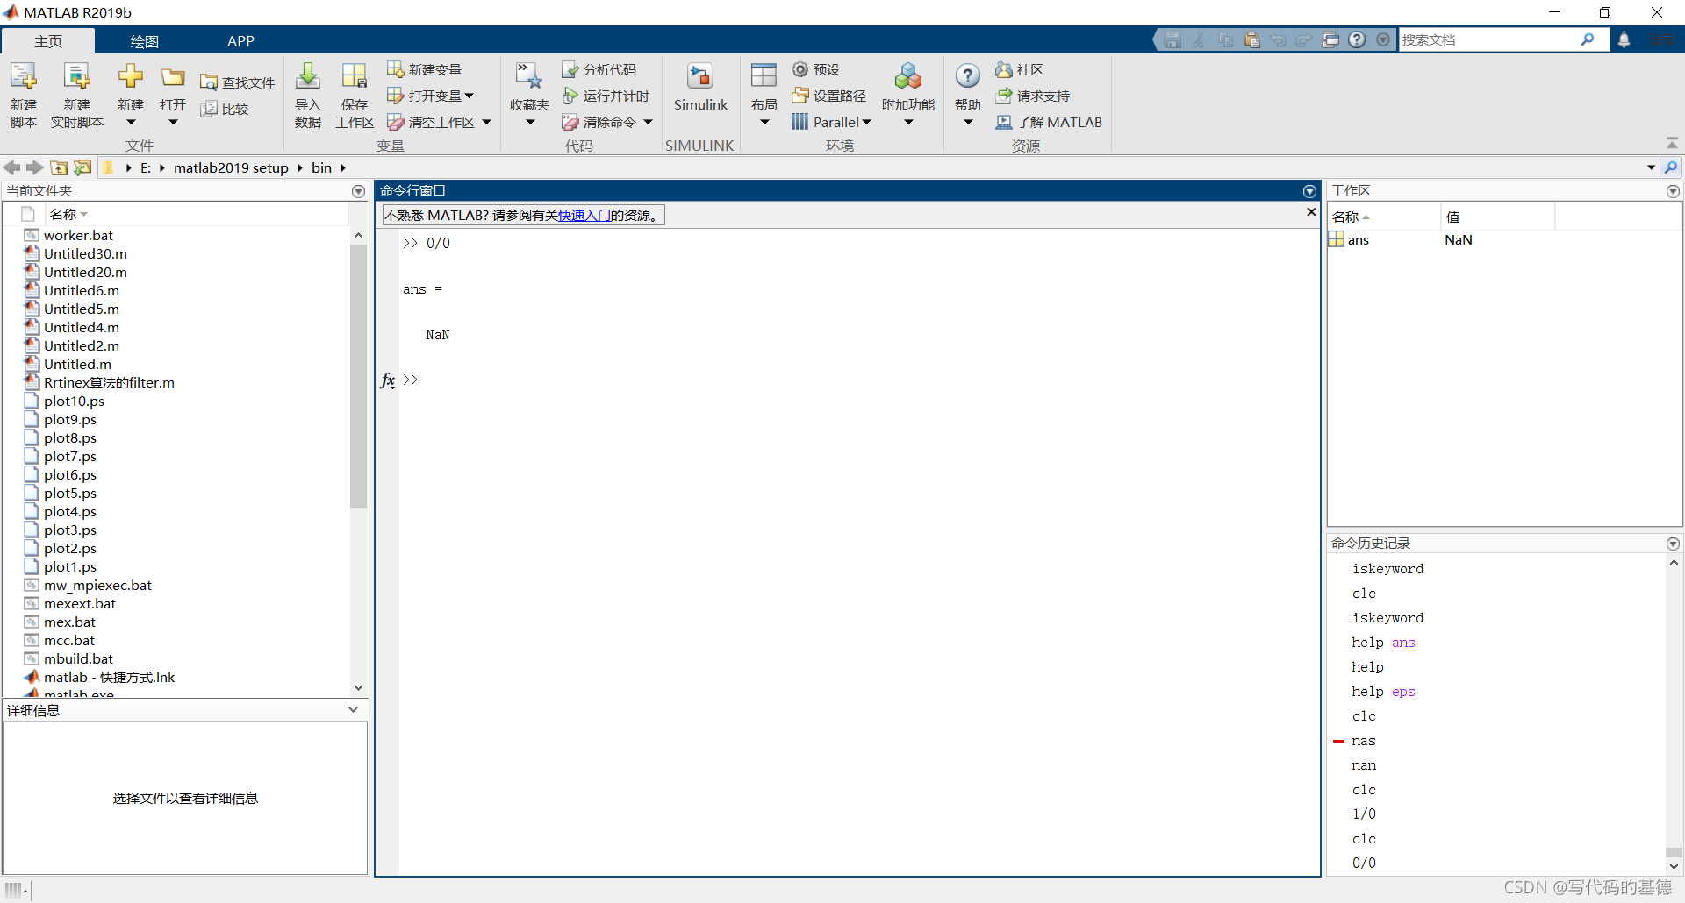Viewport: 1685px width, 903px height.
Task: Click the address bar search icon
Action: click(x=1671, y=167)
